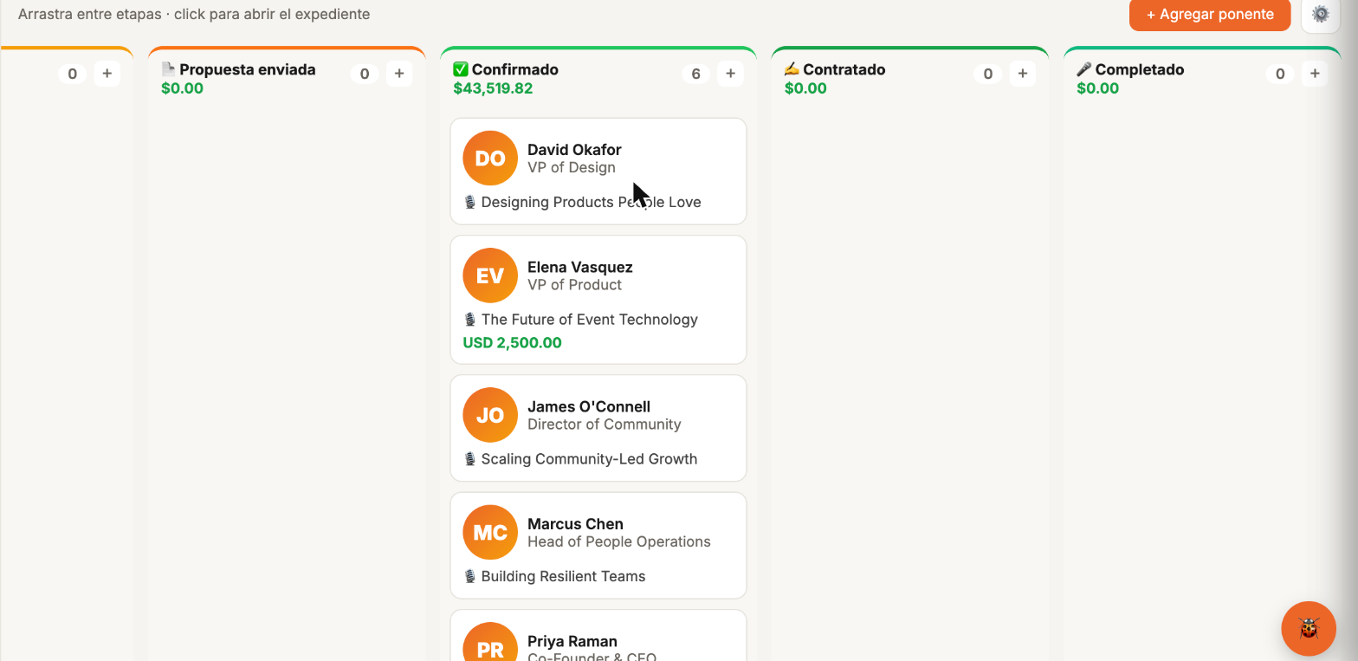Add a card to Contratado column
Screen dimensions: 1358x661
1023,75
